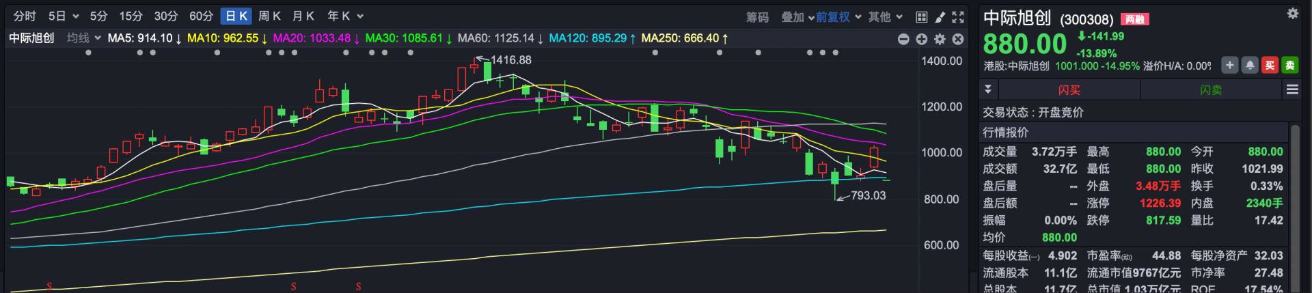Switch to 5分 minute chart
Screen dimensions: 1312x293
pyautogui.click(x=98, y=16)
